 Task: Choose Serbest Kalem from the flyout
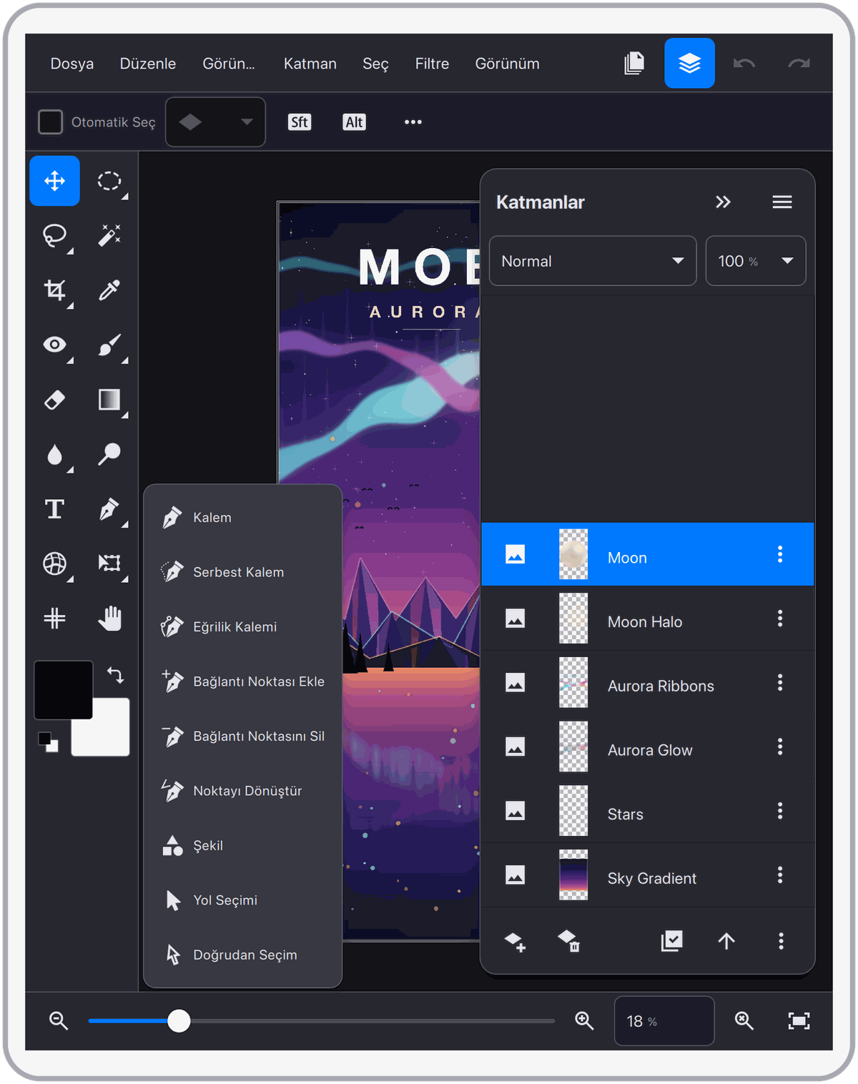[x=243, y=572]
